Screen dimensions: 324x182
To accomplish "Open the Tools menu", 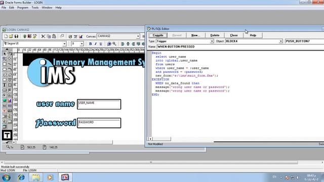I will [35, 8].
